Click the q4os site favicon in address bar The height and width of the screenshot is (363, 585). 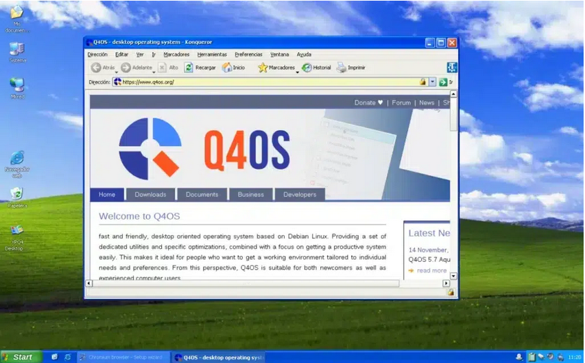pyautogui.click(x=117, y=82)
